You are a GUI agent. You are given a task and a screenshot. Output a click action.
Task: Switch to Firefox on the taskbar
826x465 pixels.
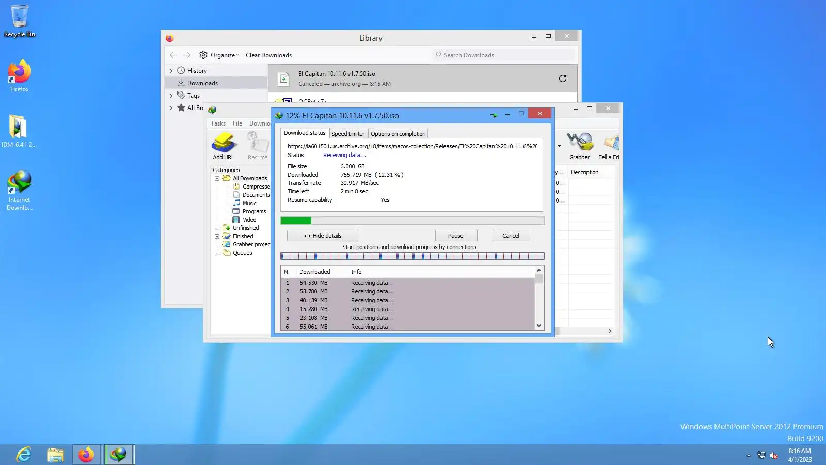(86, 455)
